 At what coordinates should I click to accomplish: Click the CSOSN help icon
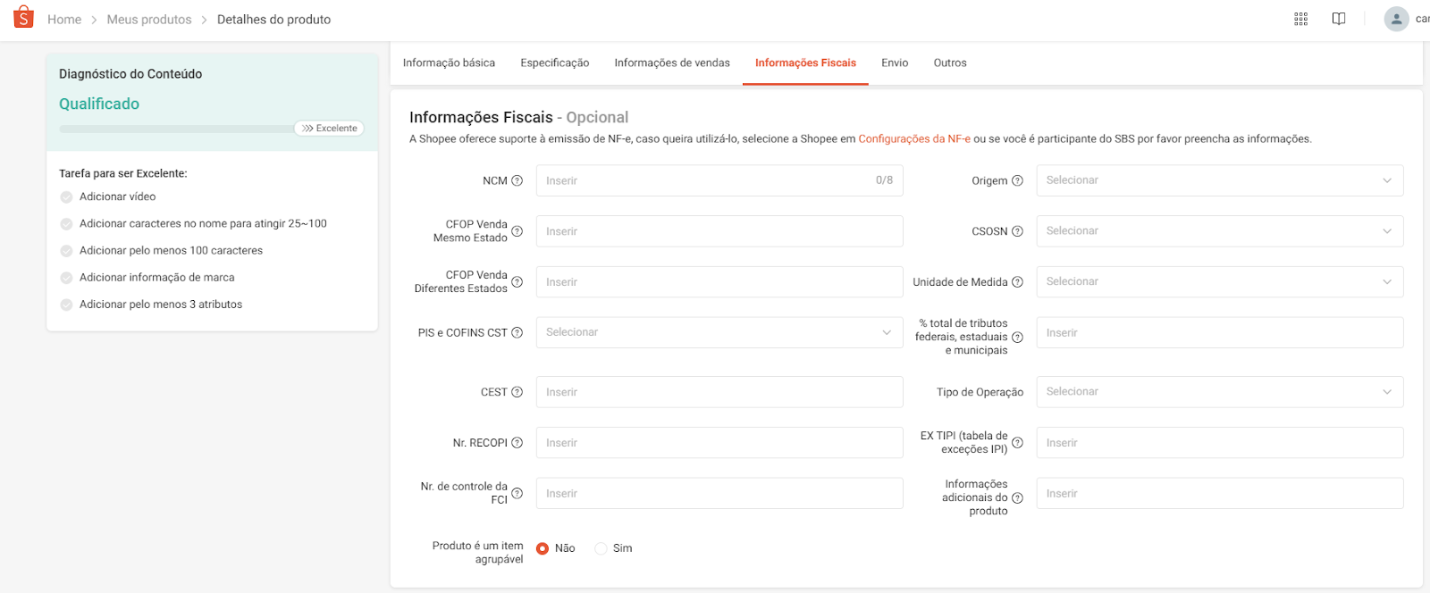tap(1020, 230)
